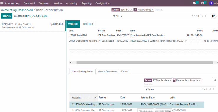Select the highlighted Outstanding entry row 12/12/2022
218x112 pixels.
[x=137, y=105]
